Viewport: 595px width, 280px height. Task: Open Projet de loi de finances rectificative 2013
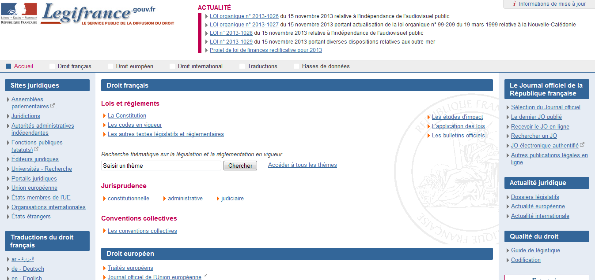coord(266,50)
